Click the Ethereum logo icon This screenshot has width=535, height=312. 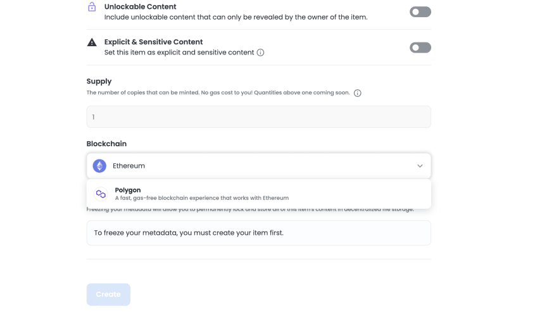click(x=99, y=166)
